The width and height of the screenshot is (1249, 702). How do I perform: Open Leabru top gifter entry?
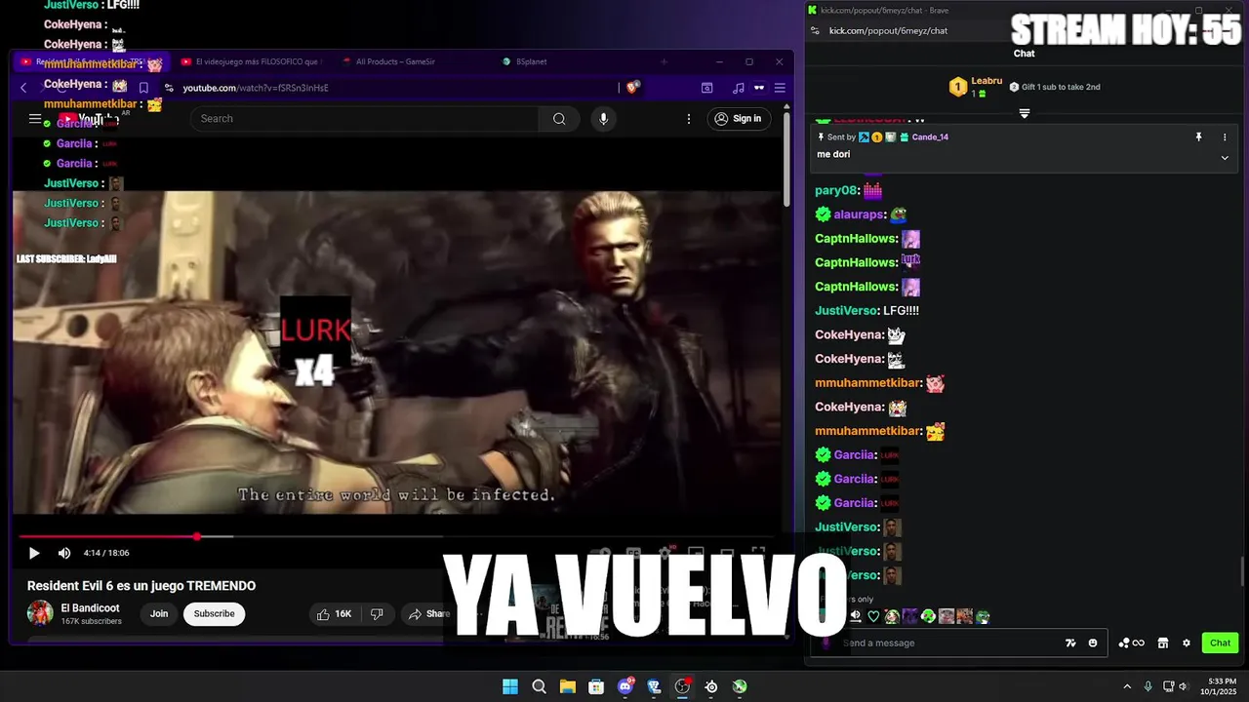(976, 87)
